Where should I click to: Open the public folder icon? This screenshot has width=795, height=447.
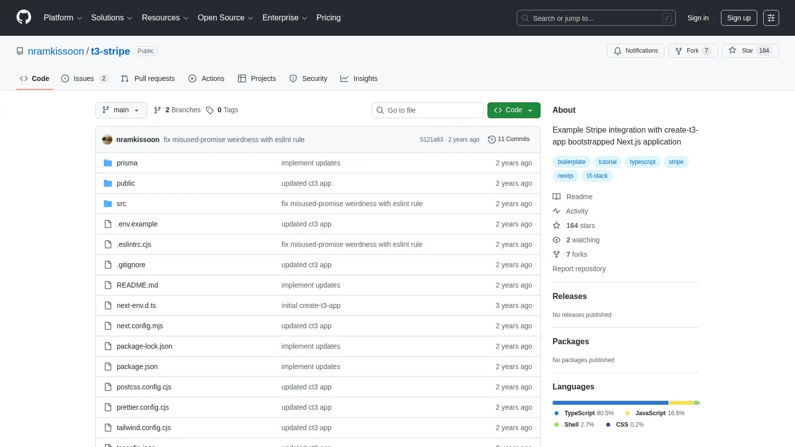tap(108, 183)
